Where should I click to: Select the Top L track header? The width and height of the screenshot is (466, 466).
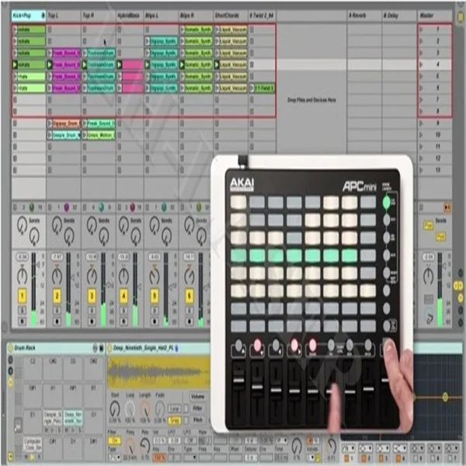[x=64, y=16]
